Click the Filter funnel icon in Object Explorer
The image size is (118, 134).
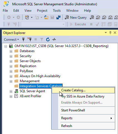click(x=42, y=40)
